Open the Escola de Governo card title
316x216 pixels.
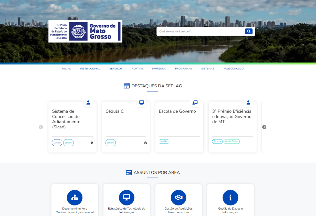pyautogui.click(x=177, y=111)
